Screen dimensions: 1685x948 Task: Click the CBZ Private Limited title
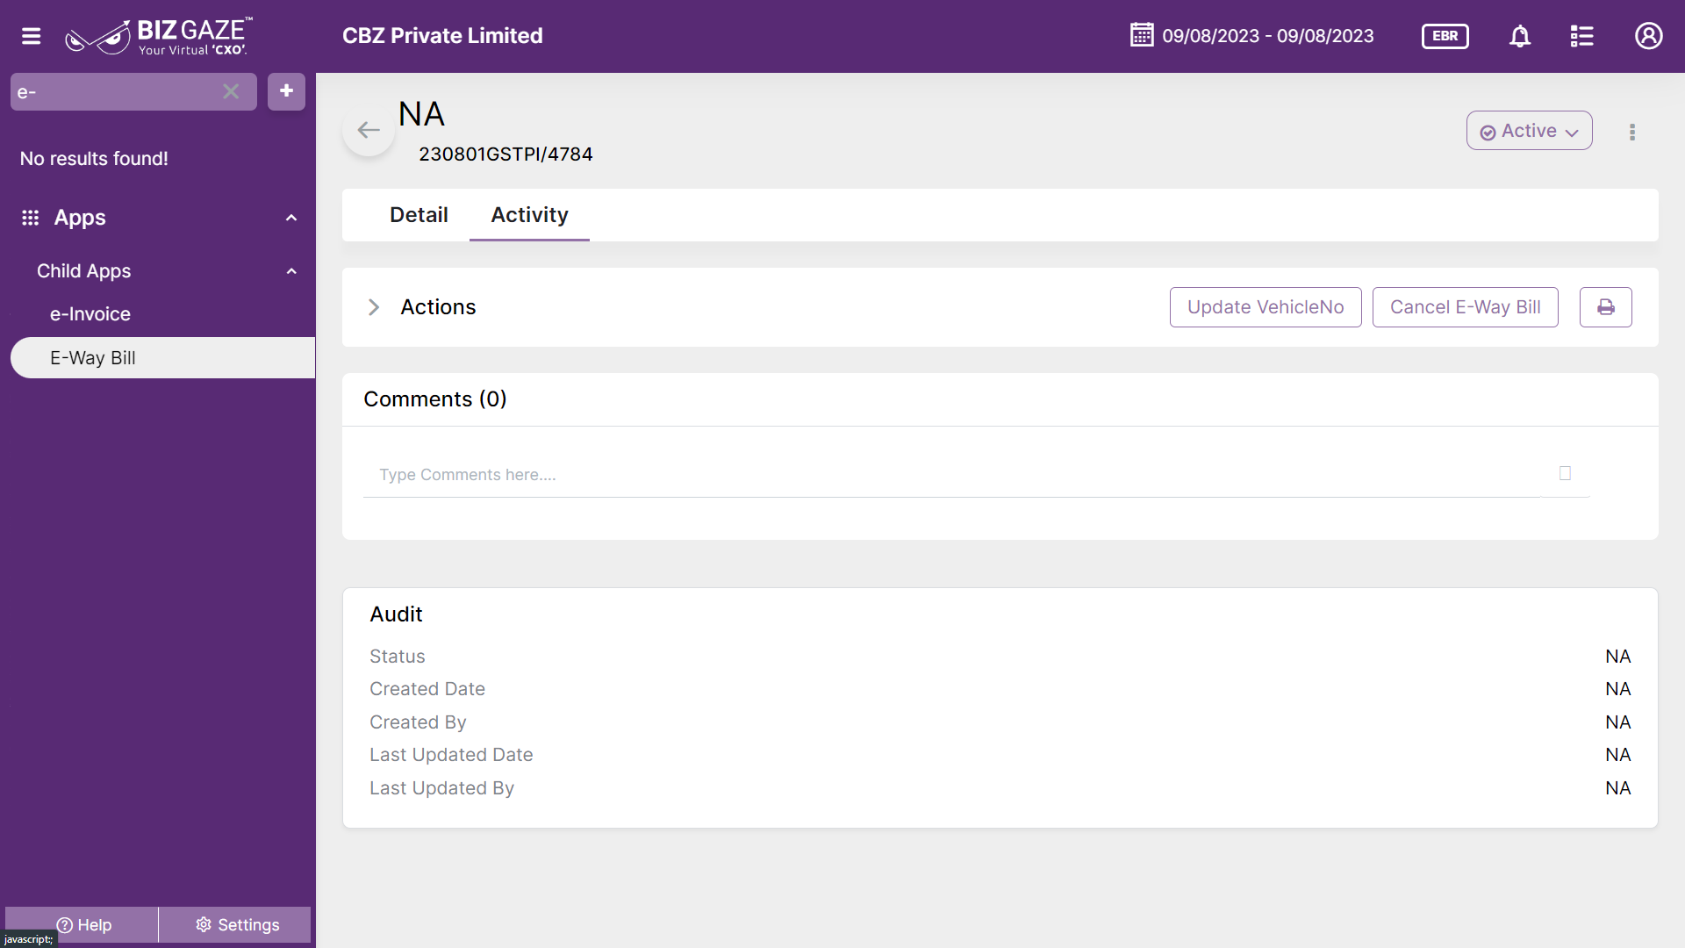pos(442,36)
